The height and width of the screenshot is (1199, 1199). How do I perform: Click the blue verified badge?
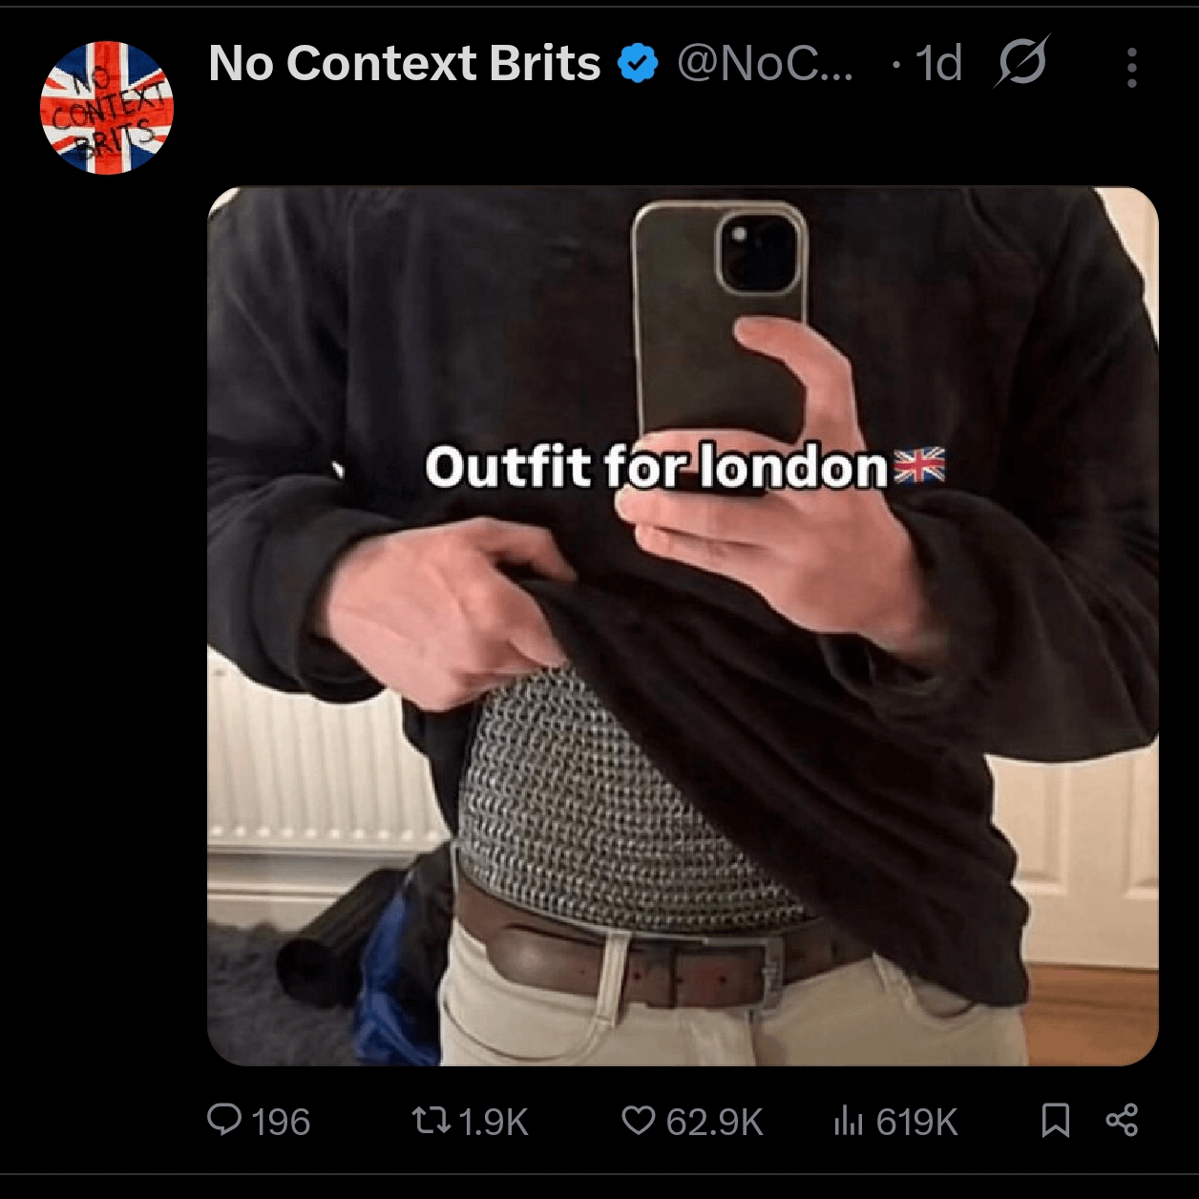[638, 65]
